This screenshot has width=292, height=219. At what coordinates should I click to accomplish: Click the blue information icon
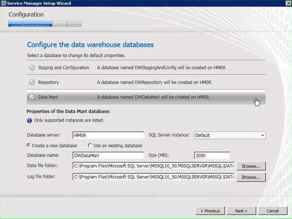29,120
